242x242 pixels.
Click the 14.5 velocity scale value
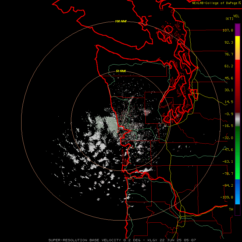229,102
